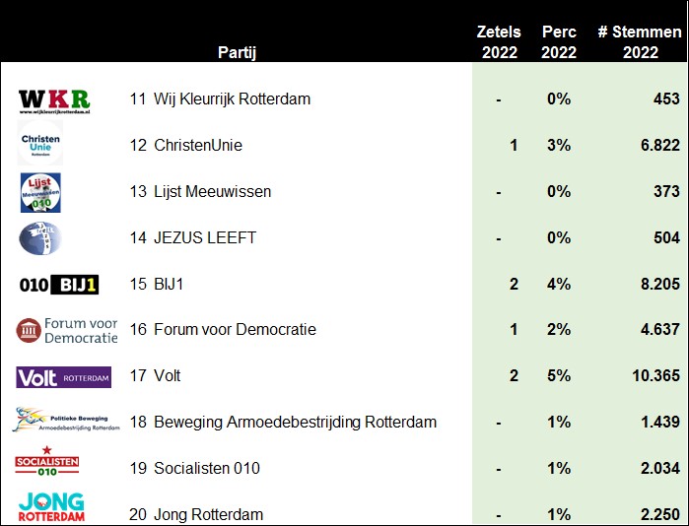Click the Beweging Armoedebestrijding Rotterdam party name

[296, 422]
